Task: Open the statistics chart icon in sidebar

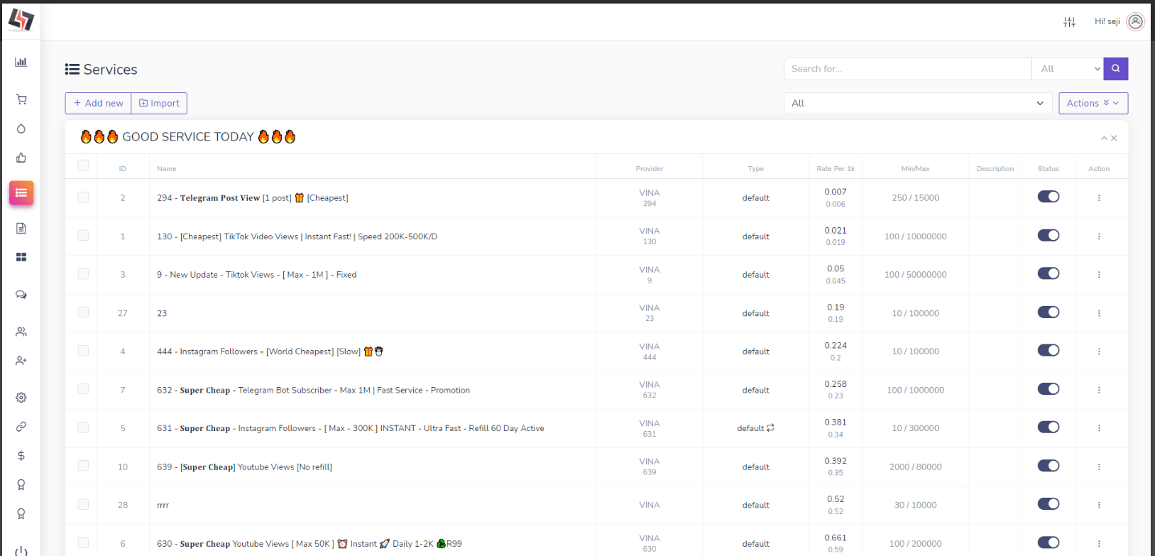Action: pos(21,62)
